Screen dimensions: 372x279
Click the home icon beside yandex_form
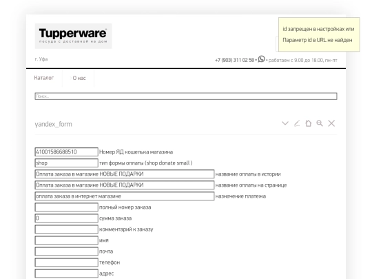pyautogui.click(x=308, y=123)
